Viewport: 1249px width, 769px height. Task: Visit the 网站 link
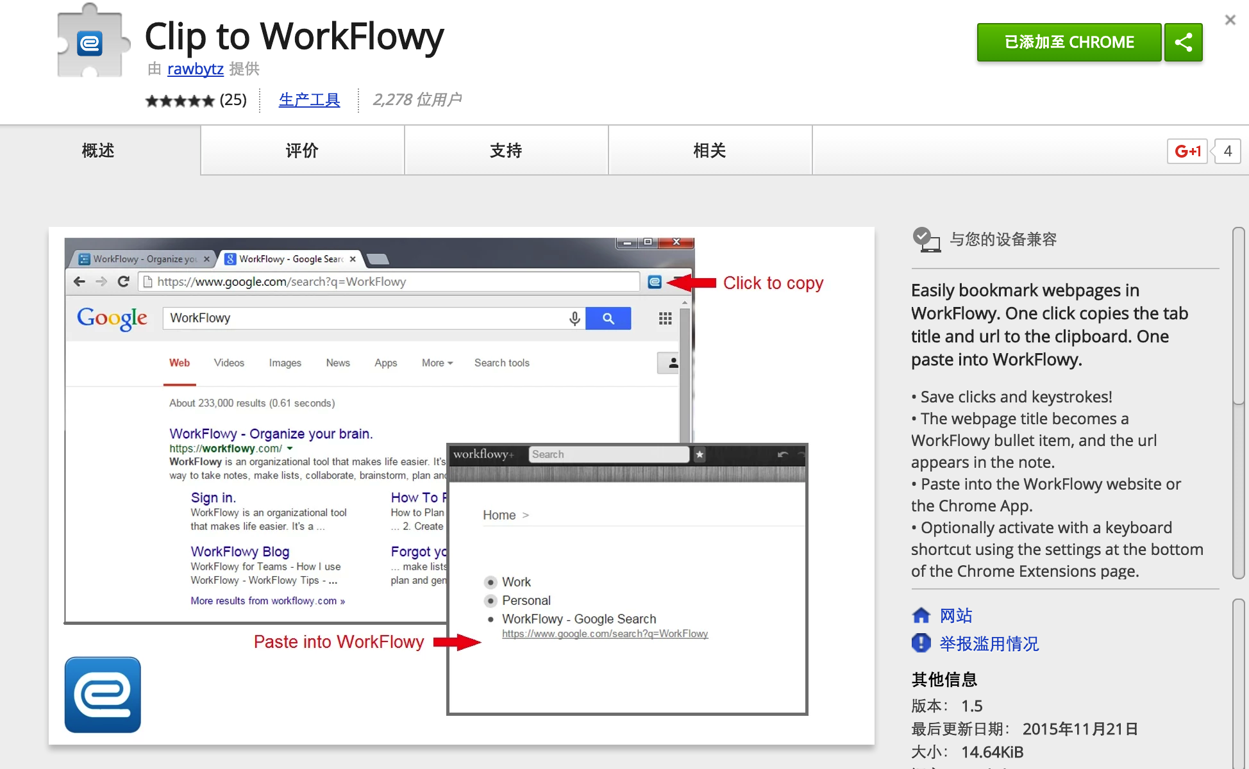click(957, 615)
